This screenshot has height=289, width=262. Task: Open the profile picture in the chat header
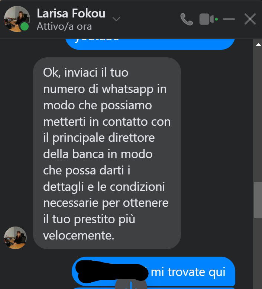[x=17, y=19]
